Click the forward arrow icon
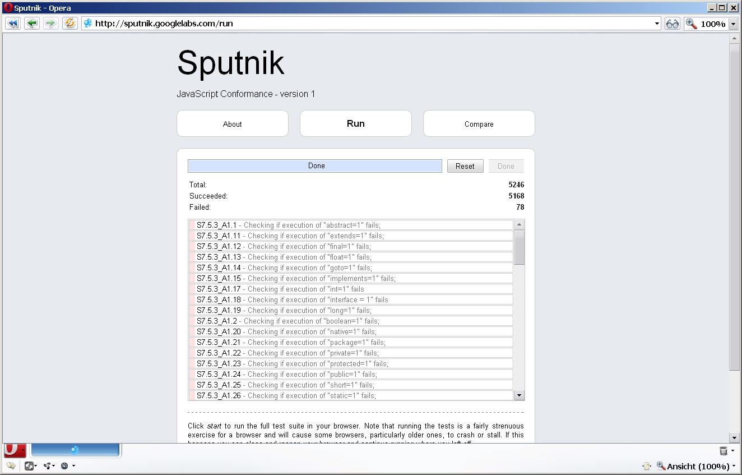The width and height of the screenshot is (742, 475). coord(51,23)
